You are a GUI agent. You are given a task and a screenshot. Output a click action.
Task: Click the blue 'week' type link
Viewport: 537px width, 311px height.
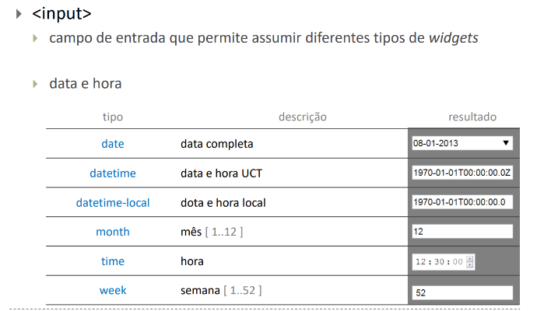click(x=113, y=291)
